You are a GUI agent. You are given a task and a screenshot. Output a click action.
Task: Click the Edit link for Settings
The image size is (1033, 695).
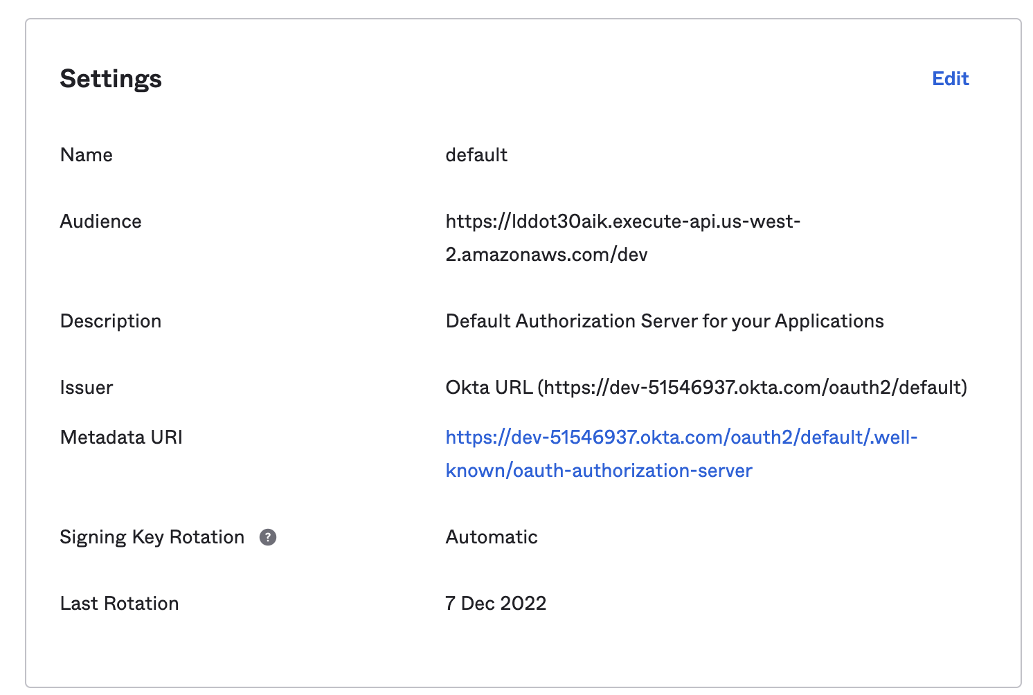pyautogui.click(x=950, y=79)
